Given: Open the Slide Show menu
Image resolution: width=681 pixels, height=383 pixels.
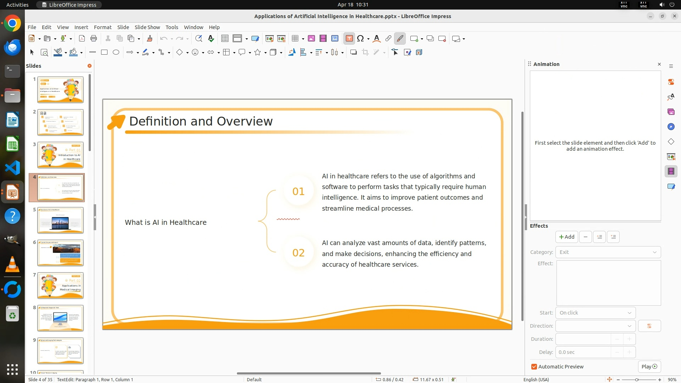Looking at the screenshot, I should pyautogui.click(x=147, y=27).
